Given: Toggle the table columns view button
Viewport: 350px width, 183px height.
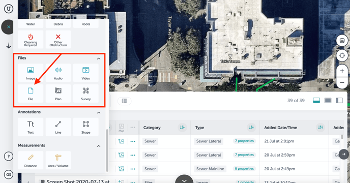Looking at the screenshot, I should [124, 101].
